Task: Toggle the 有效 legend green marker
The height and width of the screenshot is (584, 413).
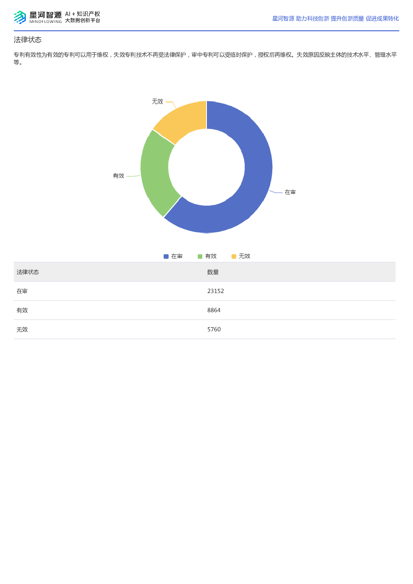Action: click(x=200, y=256)
